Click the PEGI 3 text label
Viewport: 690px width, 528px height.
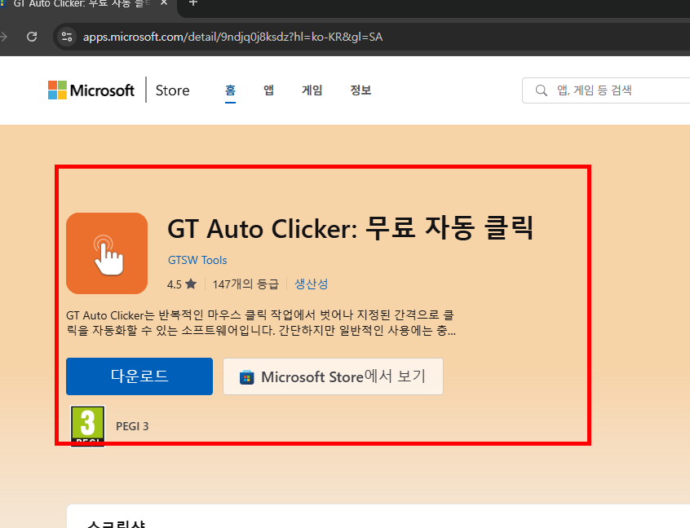pyautogui.click(x=132, y=426)
